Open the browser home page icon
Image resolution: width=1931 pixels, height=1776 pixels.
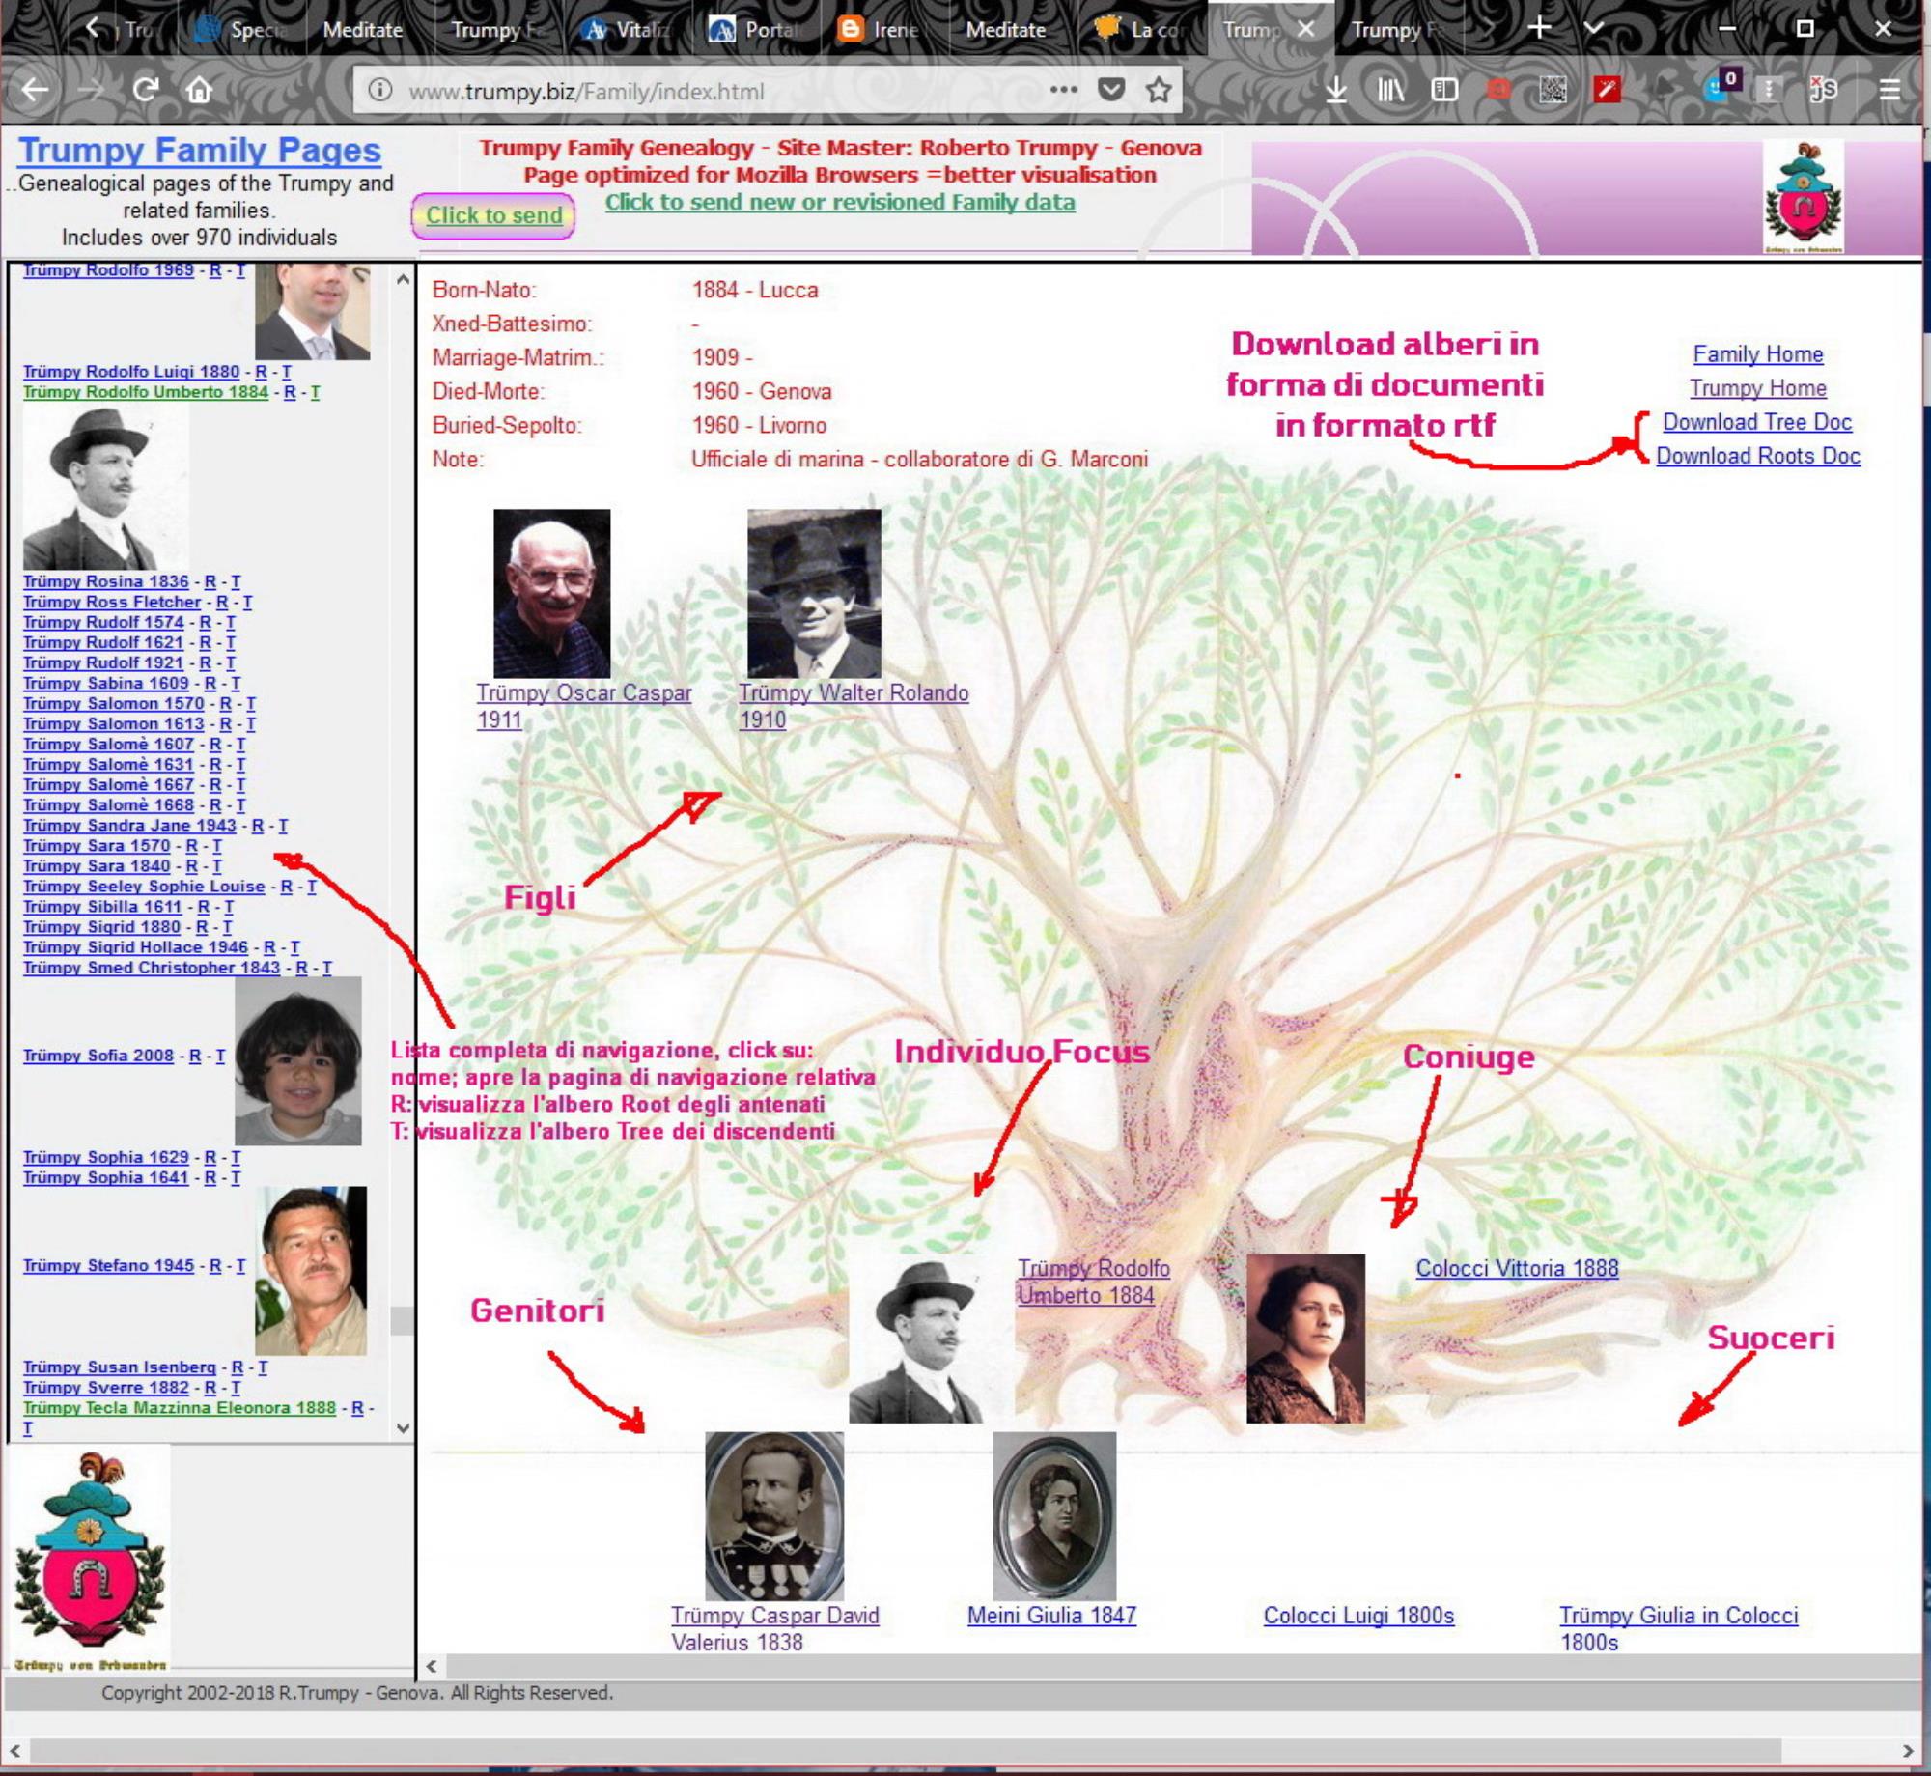[x=199, y=90]
